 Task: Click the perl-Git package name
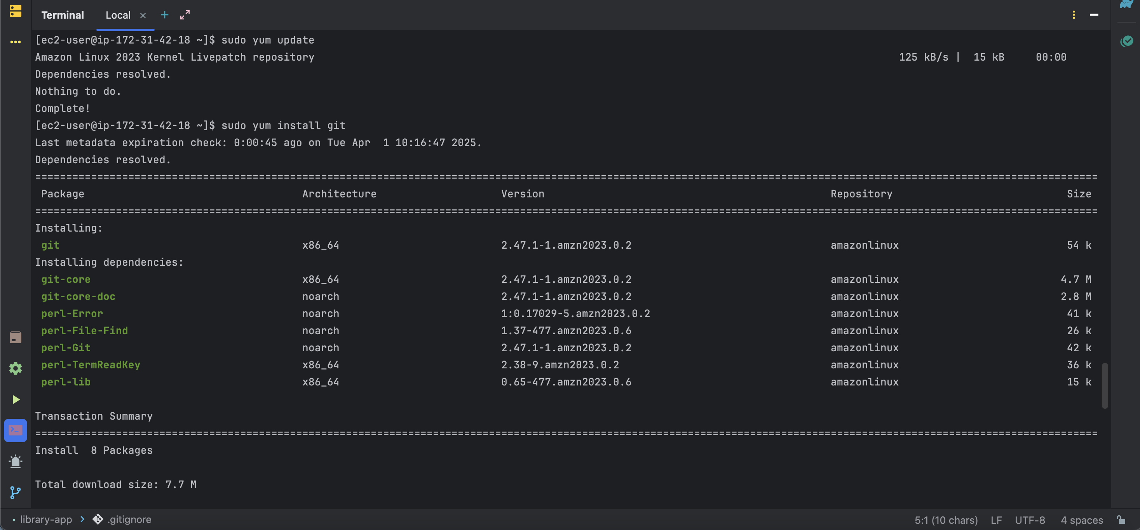pyautogui.click(x=66, y=348)
